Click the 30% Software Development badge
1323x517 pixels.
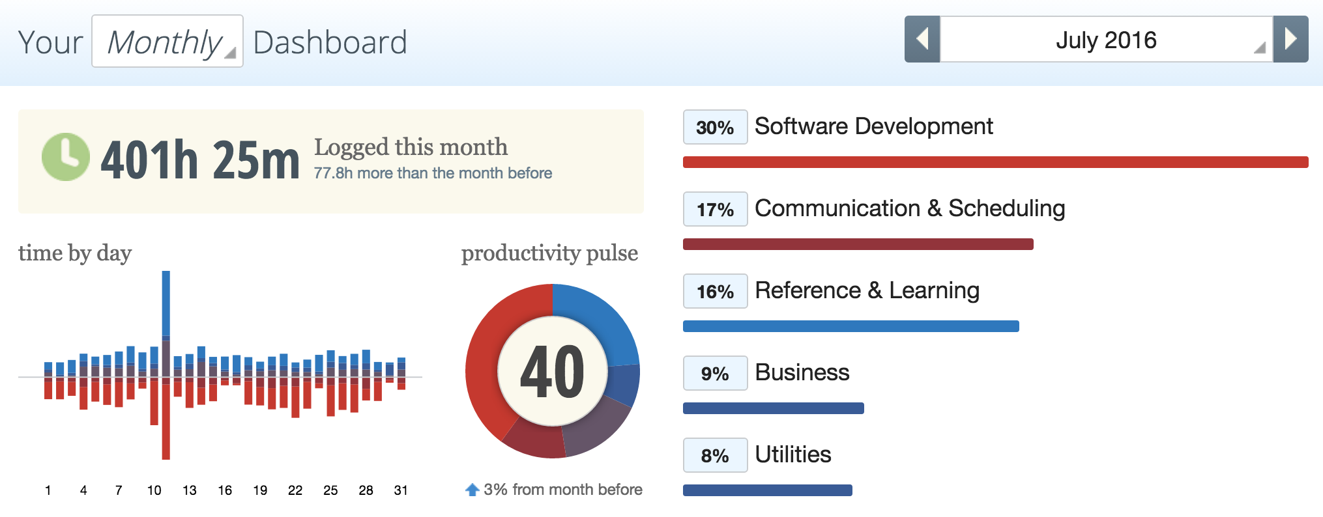tap(715, 127)
